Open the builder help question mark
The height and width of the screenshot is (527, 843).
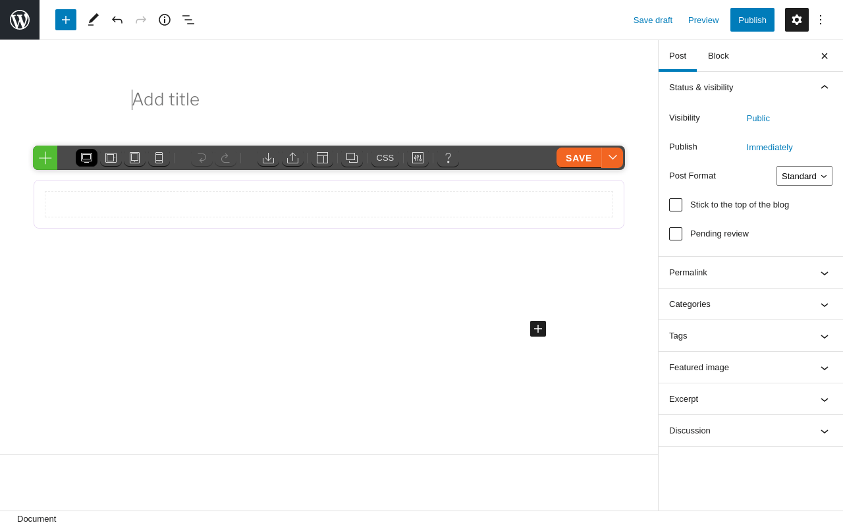coord(448,157)
